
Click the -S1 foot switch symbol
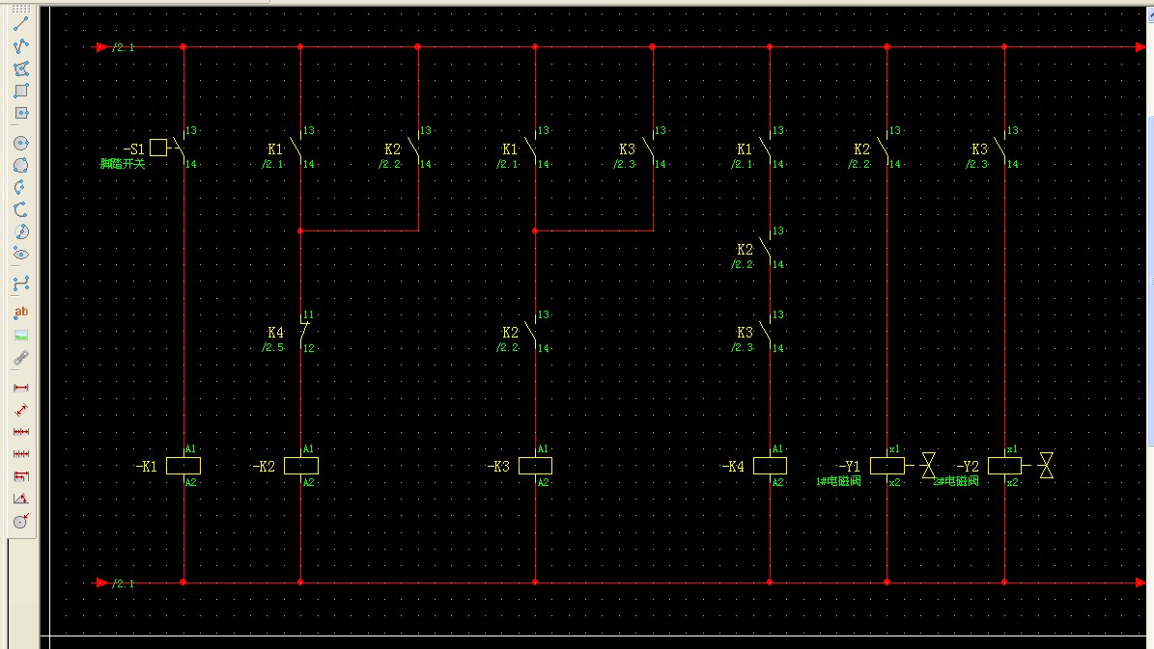(159, 148)
